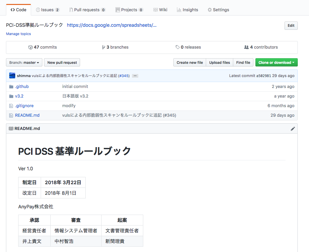The image size is (309, 252).
Task: Click shimma's avatar thumbnail
Action: 12,76
